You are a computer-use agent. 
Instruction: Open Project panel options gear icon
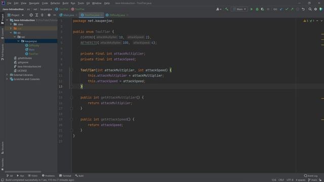coord(49,15)
